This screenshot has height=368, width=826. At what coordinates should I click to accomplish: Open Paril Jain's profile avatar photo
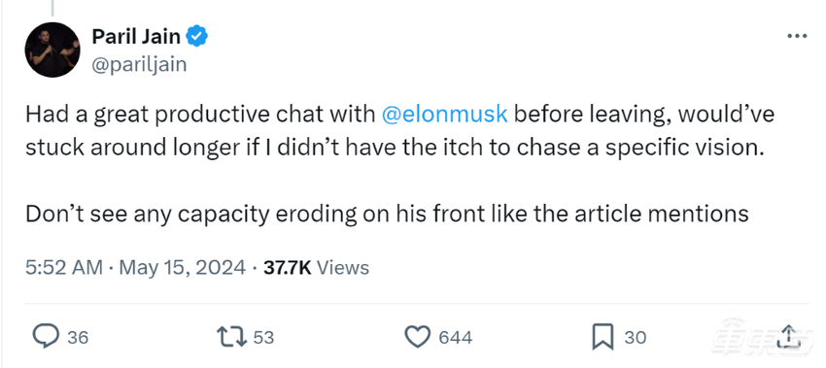[x=52, y=50]
